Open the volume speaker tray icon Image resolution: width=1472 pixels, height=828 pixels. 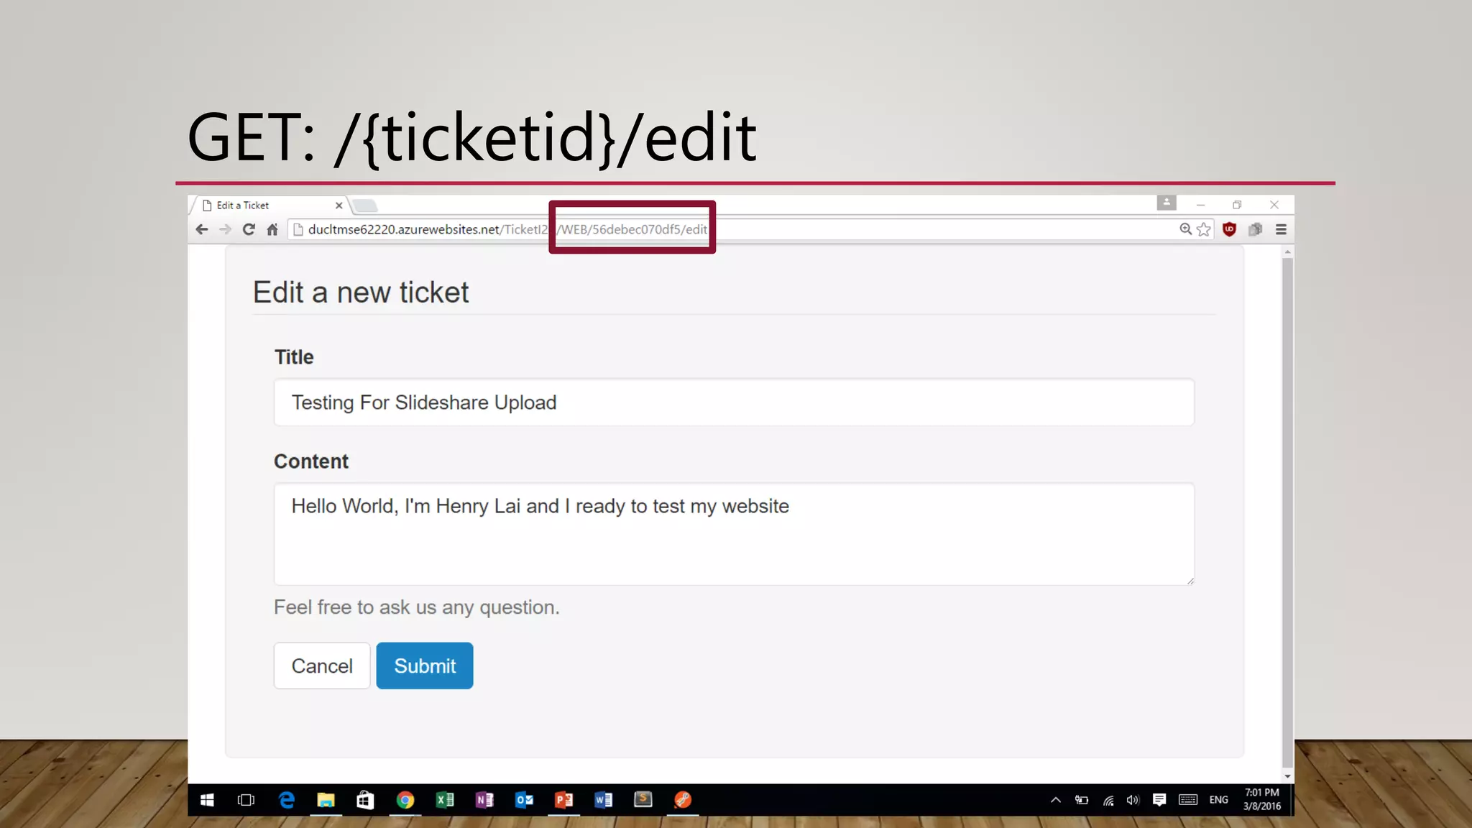(1133, 800)
